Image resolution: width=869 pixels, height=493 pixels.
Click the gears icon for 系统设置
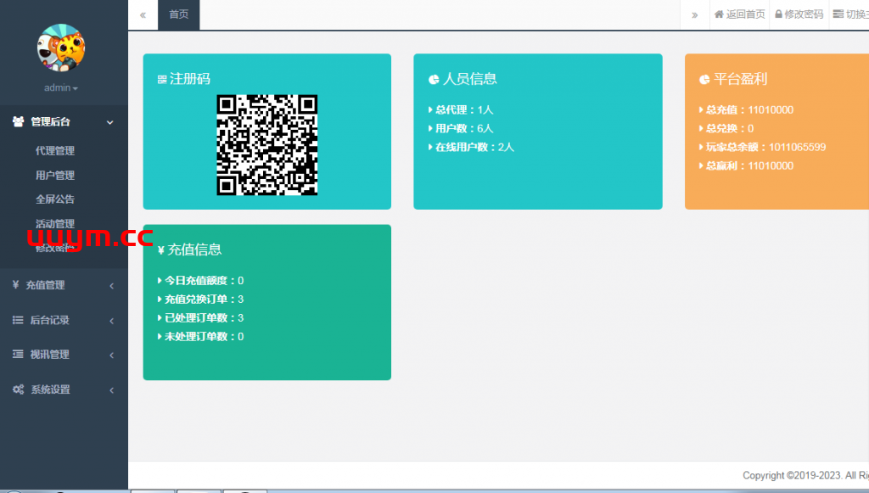coord(18,389)
